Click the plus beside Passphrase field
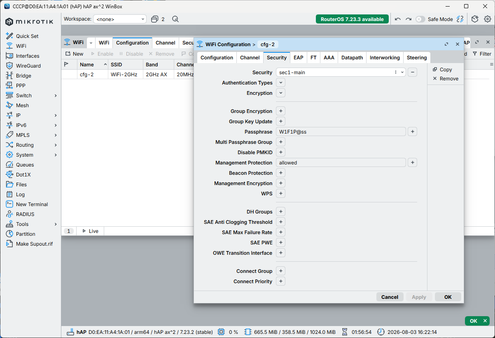This screenshot has width=495, height=338. click(x=412, y=132)
